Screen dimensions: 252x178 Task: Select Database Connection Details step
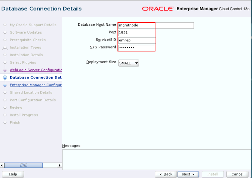[36, 77]
